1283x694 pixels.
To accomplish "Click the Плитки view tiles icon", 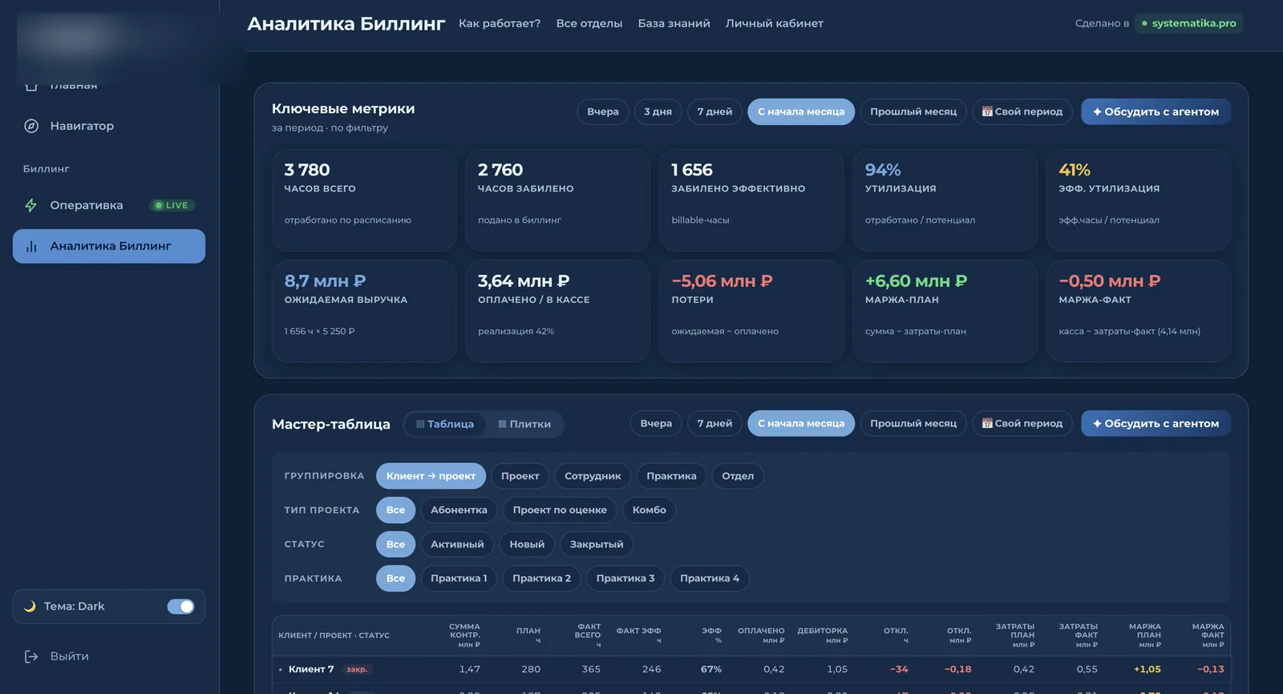I will click(502, 424).
